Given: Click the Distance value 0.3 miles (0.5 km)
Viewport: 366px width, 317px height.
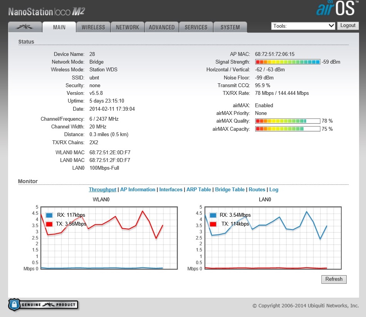Looking at the screenshot, I should 109,135.
